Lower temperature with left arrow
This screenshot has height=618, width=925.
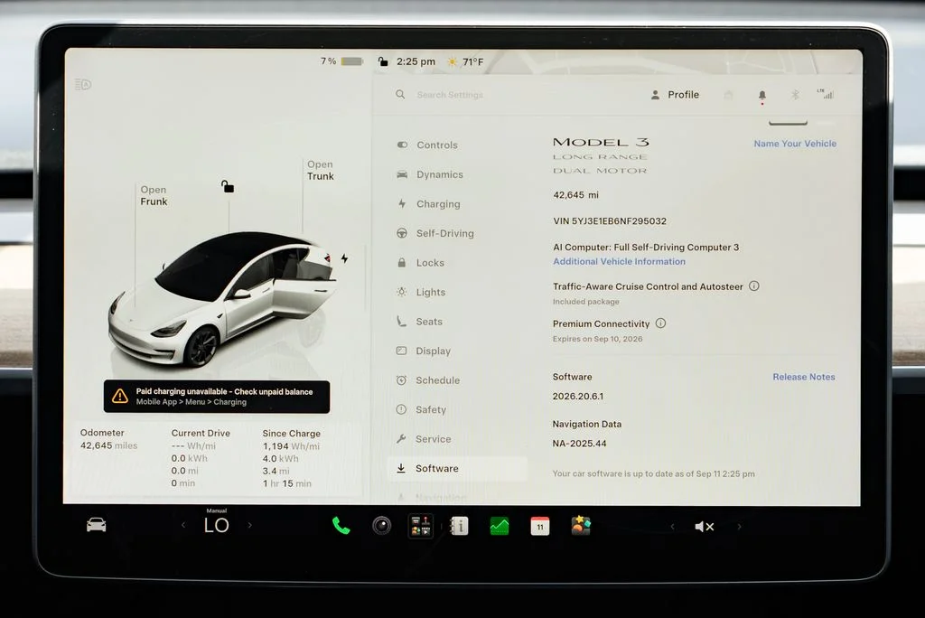[183, 525]
